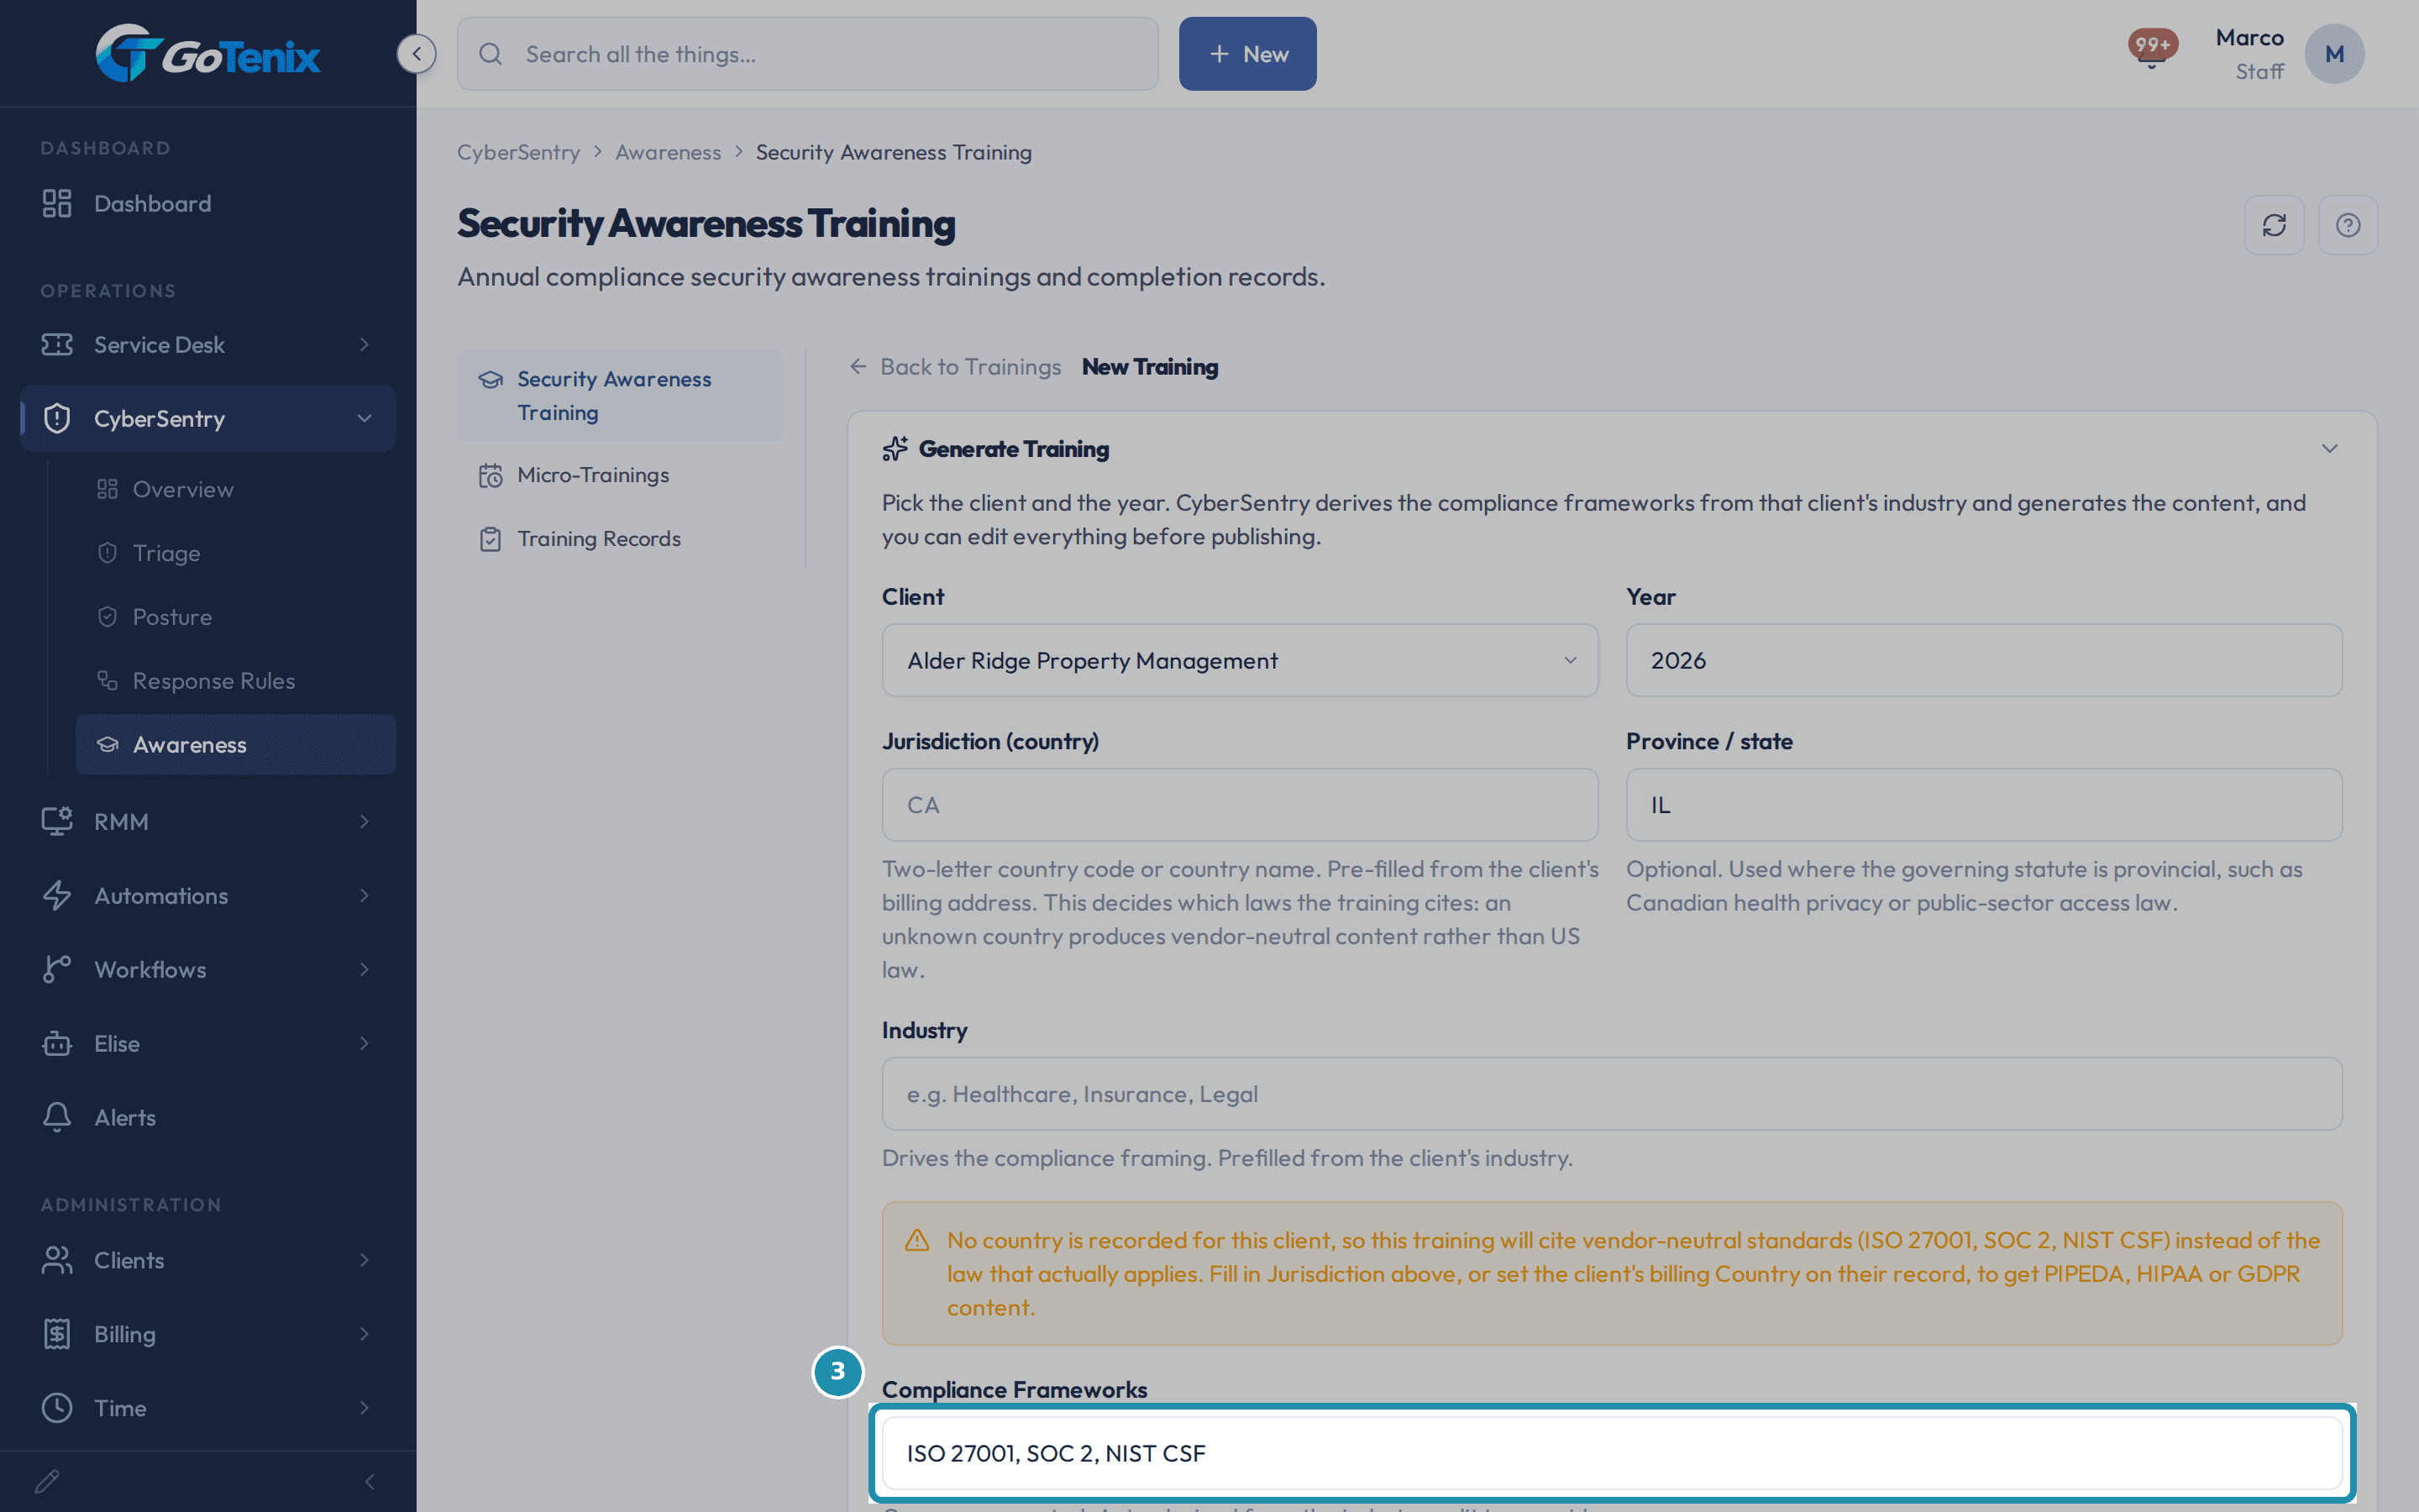Click the Dashboard grid icon
The height and width of the screenshot is (1512, 2419).
[57, 203]
